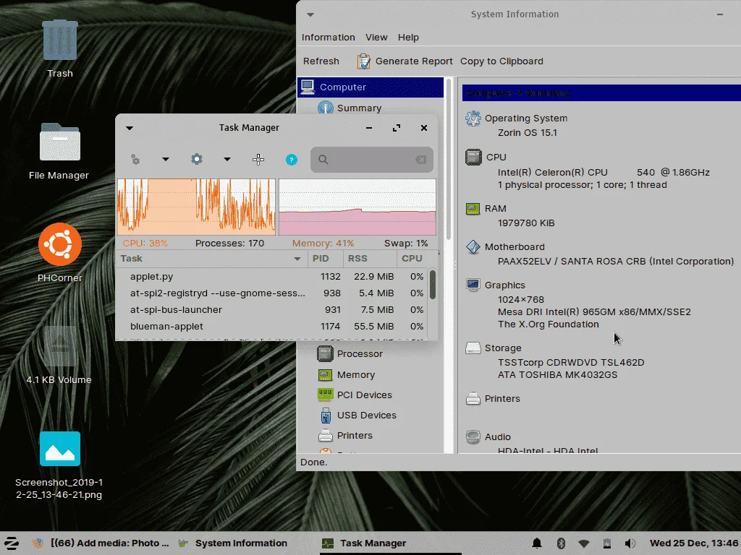The height and width of the screenshot is (555, 741).
Task: Select the 4.1 KB Volume desktop icon
Action: (59, 355)
